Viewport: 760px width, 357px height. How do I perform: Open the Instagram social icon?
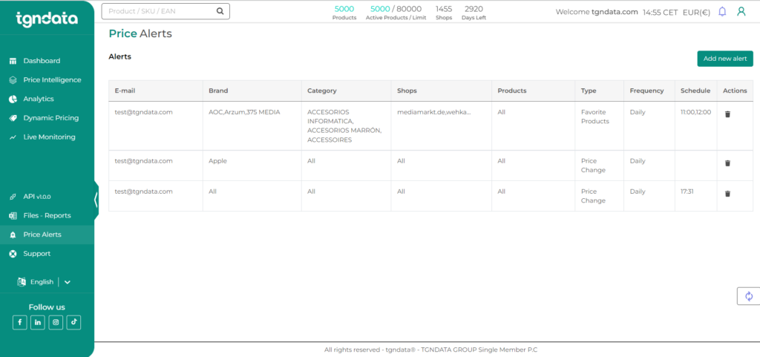[56, 322]
